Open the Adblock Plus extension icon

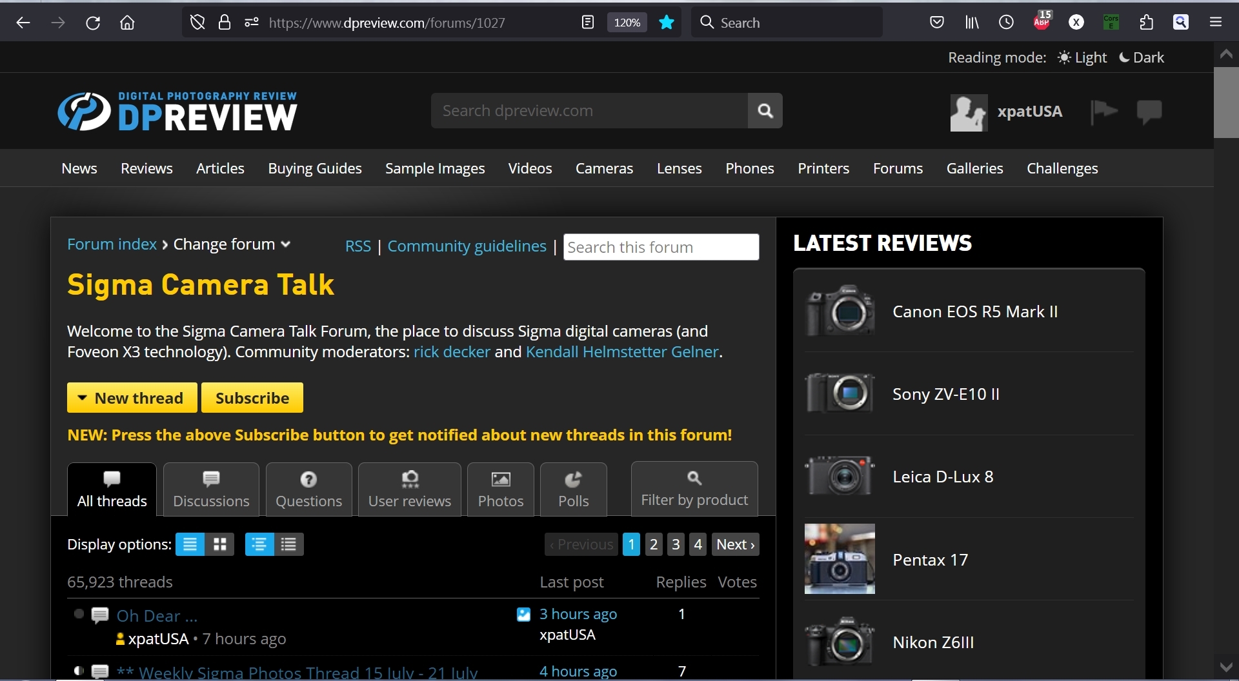[x=1041, y=21]
